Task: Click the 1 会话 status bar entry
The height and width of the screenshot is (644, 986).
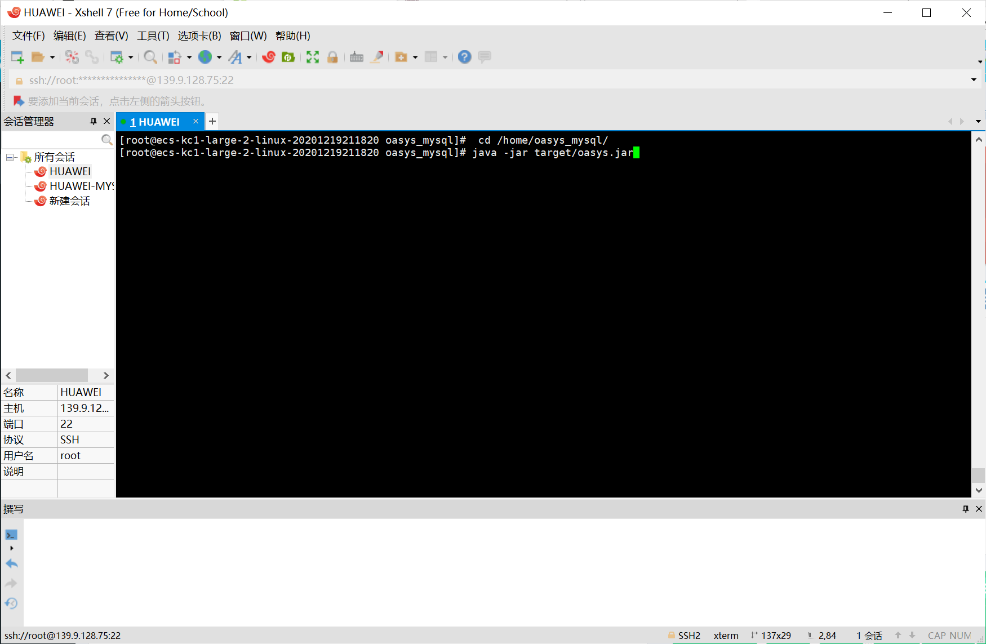Action: pyautogui.click(x=869, y=636)
